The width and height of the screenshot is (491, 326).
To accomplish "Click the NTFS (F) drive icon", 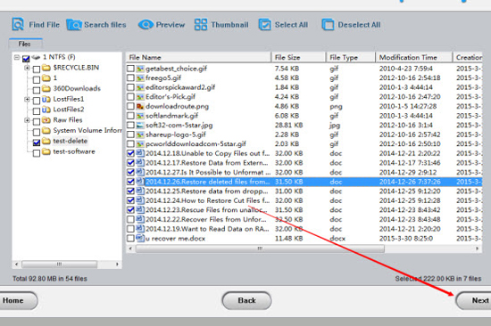I will pos(37,57).
